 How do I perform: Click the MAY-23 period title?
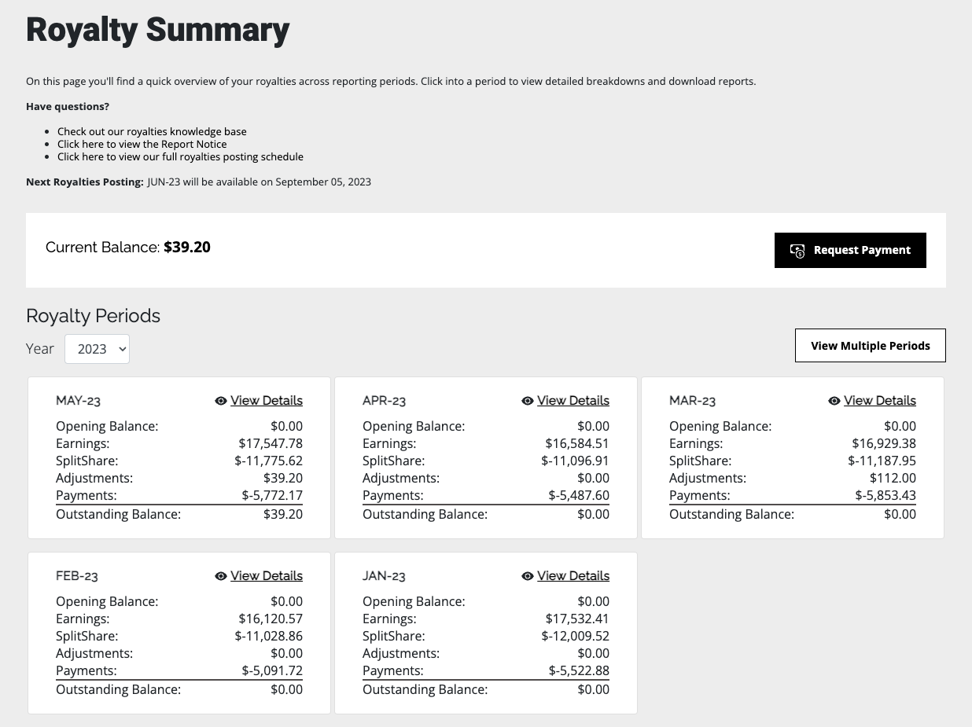click(79, 401)
